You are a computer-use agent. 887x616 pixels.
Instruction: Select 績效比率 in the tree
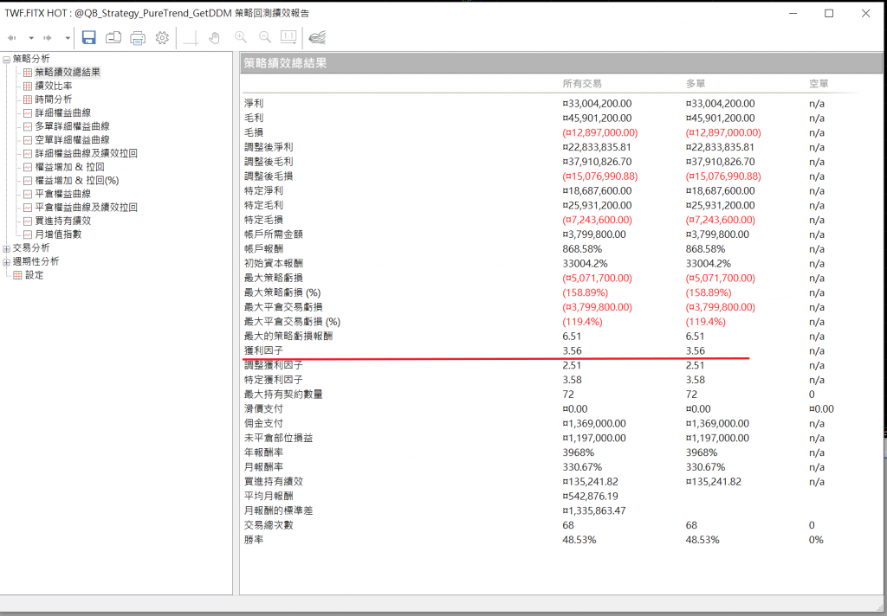pyautogui.click(x=53, y=86)
